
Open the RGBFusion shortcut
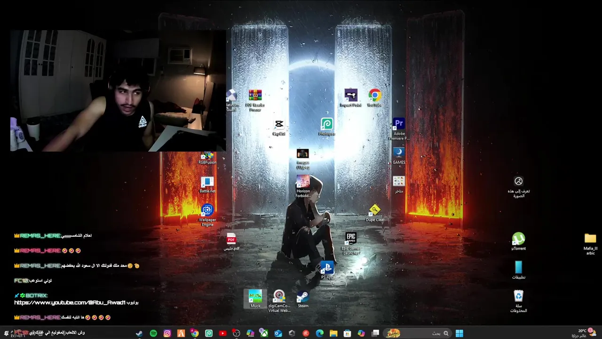[x=207, y=158]
